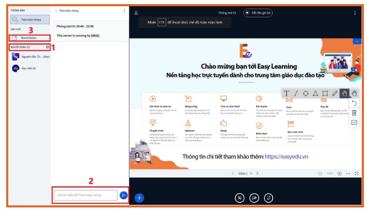
Task: Select the Line drawing tool
Action: point(296,93)
